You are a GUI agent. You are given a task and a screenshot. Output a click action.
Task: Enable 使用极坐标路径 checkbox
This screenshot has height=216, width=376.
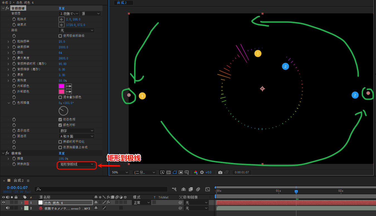[x=60, y=36]
